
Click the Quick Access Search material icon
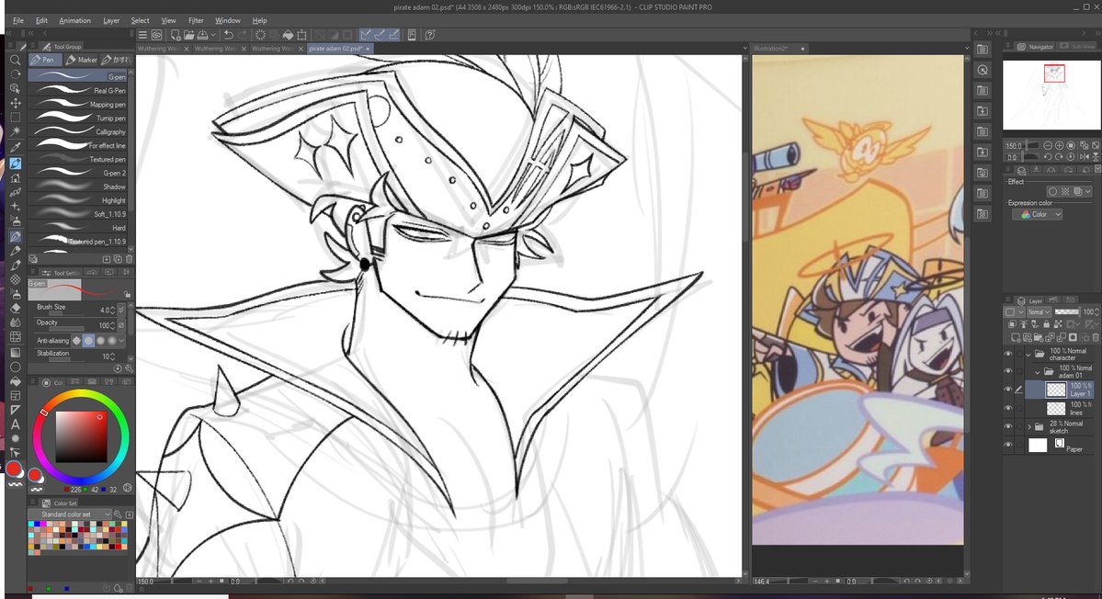coord(983,70)
